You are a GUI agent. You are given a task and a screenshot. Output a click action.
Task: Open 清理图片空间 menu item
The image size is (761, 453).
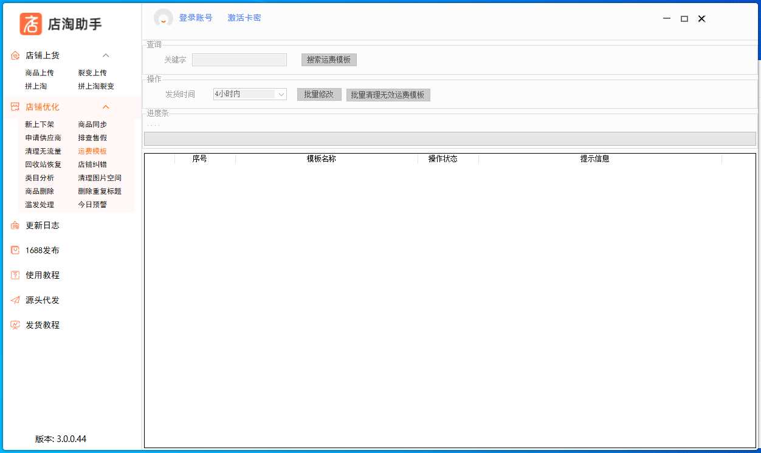coord(99,178)
